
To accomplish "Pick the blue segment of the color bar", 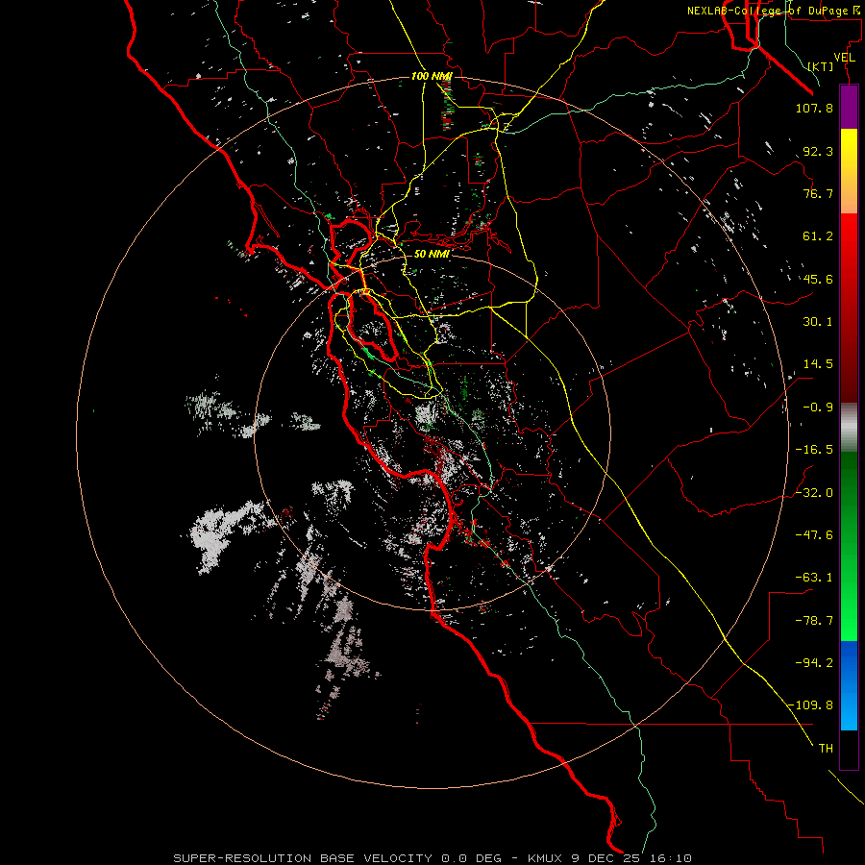I will [849, 685].
